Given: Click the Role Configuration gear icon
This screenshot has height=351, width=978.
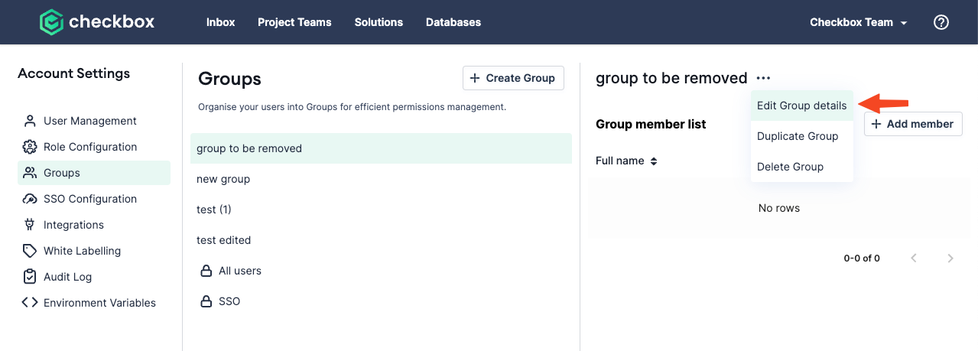Looking at the screenshot, I should 30,147.
